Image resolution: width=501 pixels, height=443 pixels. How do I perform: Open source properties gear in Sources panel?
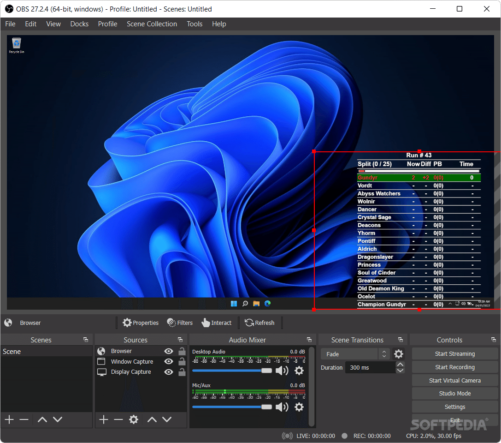click(134, 419)
